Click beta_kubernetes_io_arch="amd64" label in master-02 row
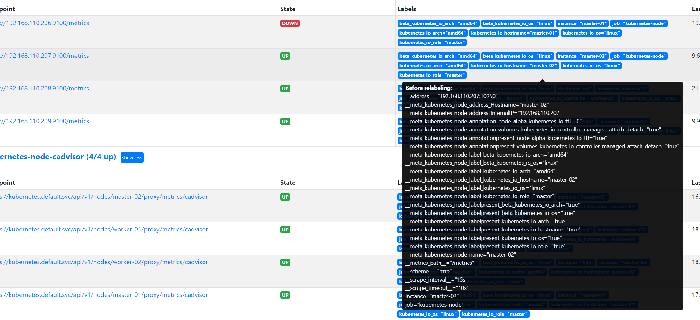Image resolution: width=700 pixels, height=320 pixels. point(438,56)
